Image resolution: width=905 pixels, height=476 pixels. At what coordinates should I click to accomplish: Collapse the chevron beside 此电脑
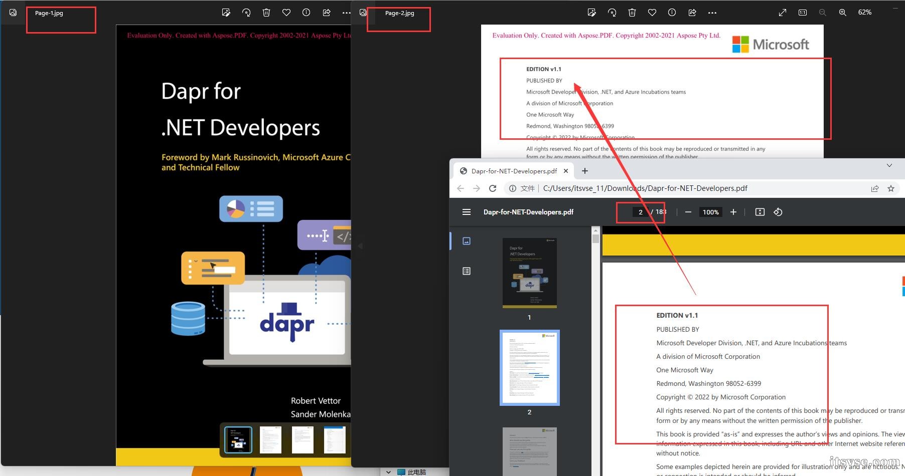click(x=388, y=472)
